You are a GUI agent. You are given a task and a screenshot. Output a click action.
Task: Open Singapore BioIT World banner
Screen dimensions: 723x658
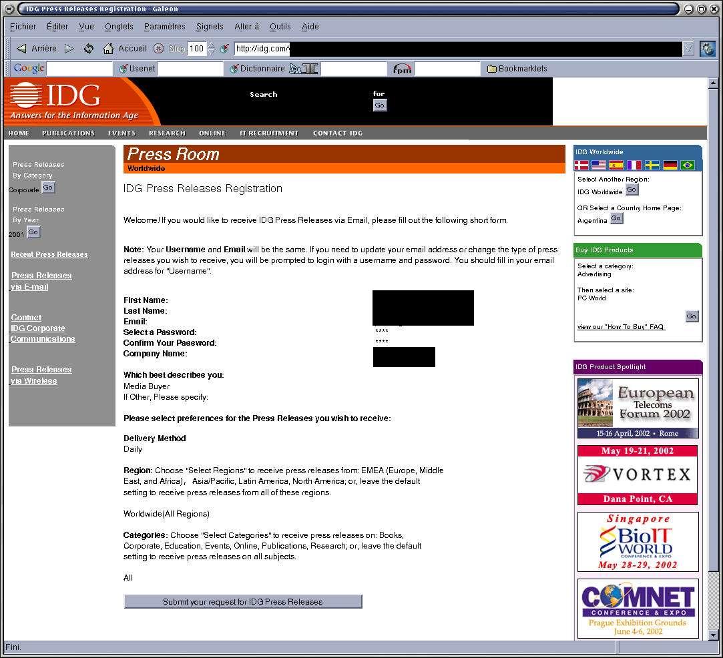(x=638, y=542)
